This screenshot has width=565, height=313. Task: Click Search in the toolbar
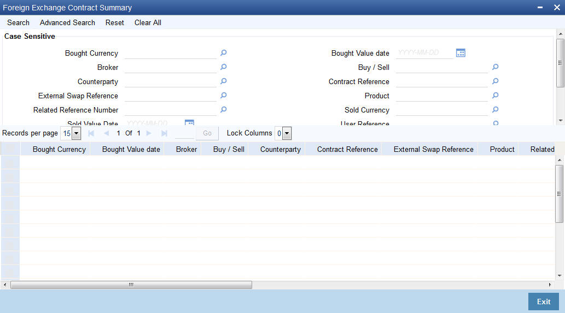pyautogui.click(x=19, y=22)
